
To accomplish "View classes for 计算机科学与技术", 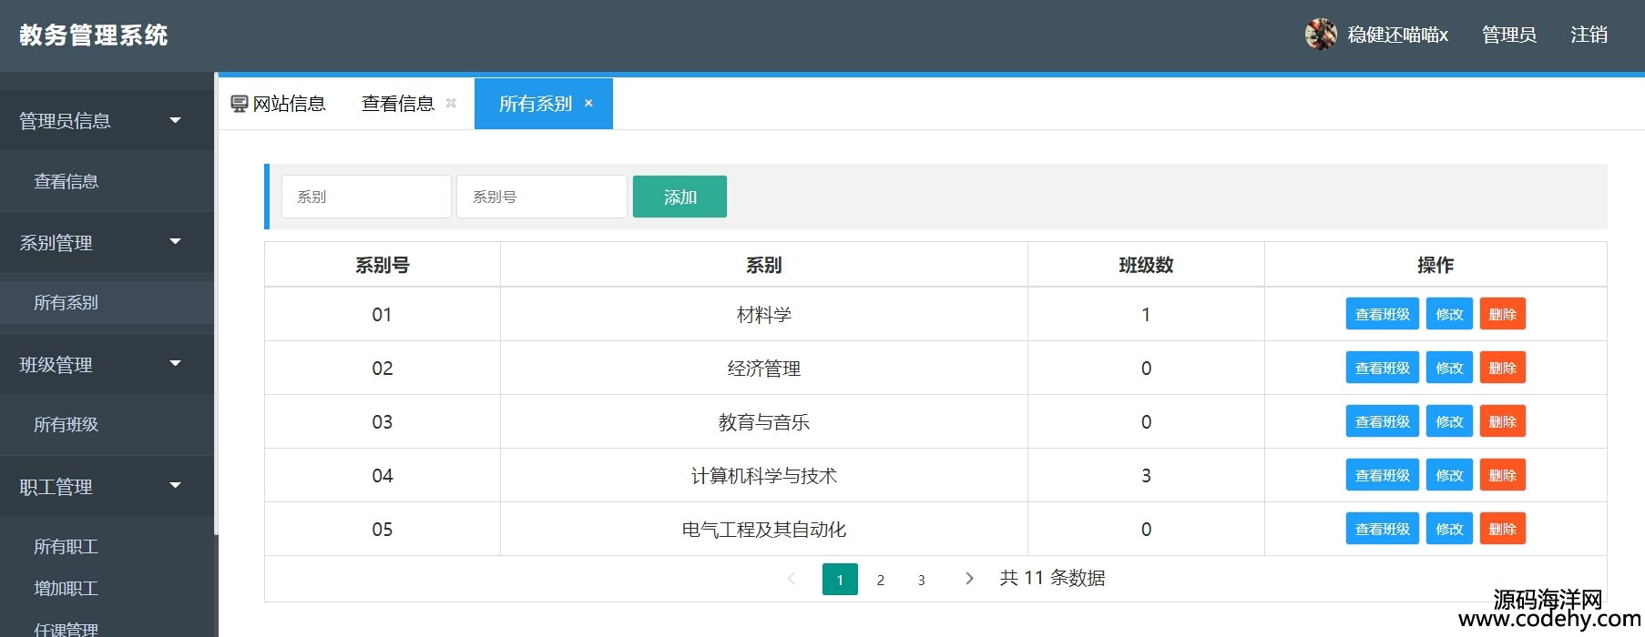I will tap(1382, 475).
